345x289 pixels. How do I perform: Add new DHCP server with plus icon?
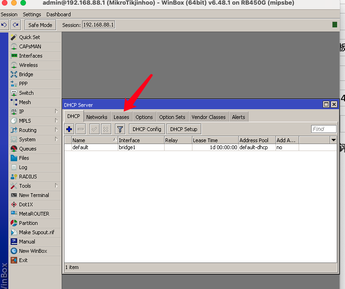69,129
